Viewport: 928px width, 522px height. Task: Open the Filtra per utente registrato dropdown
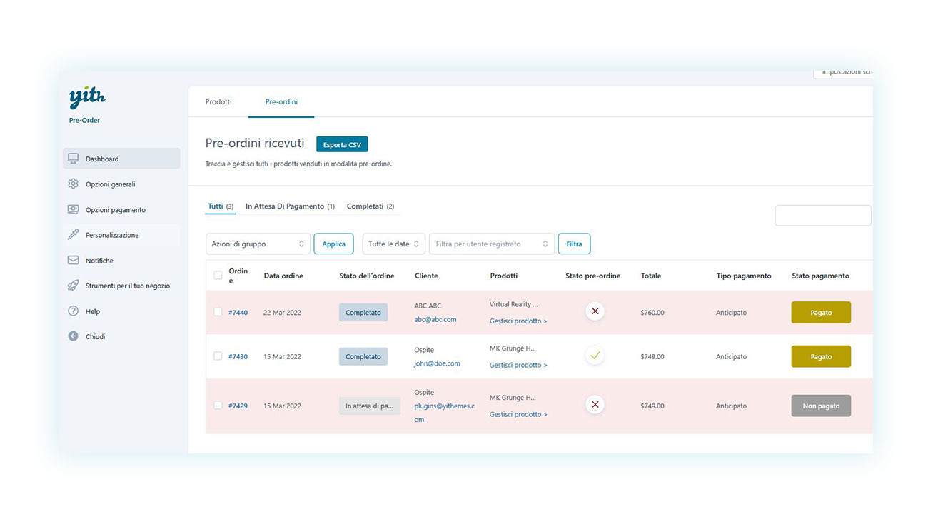pos(491,244)
